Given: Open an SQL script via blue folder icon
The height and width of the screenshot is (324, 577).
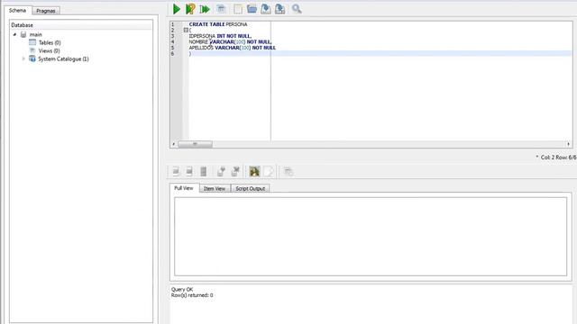Looking at the screenshot, I should tap(252, 9).
